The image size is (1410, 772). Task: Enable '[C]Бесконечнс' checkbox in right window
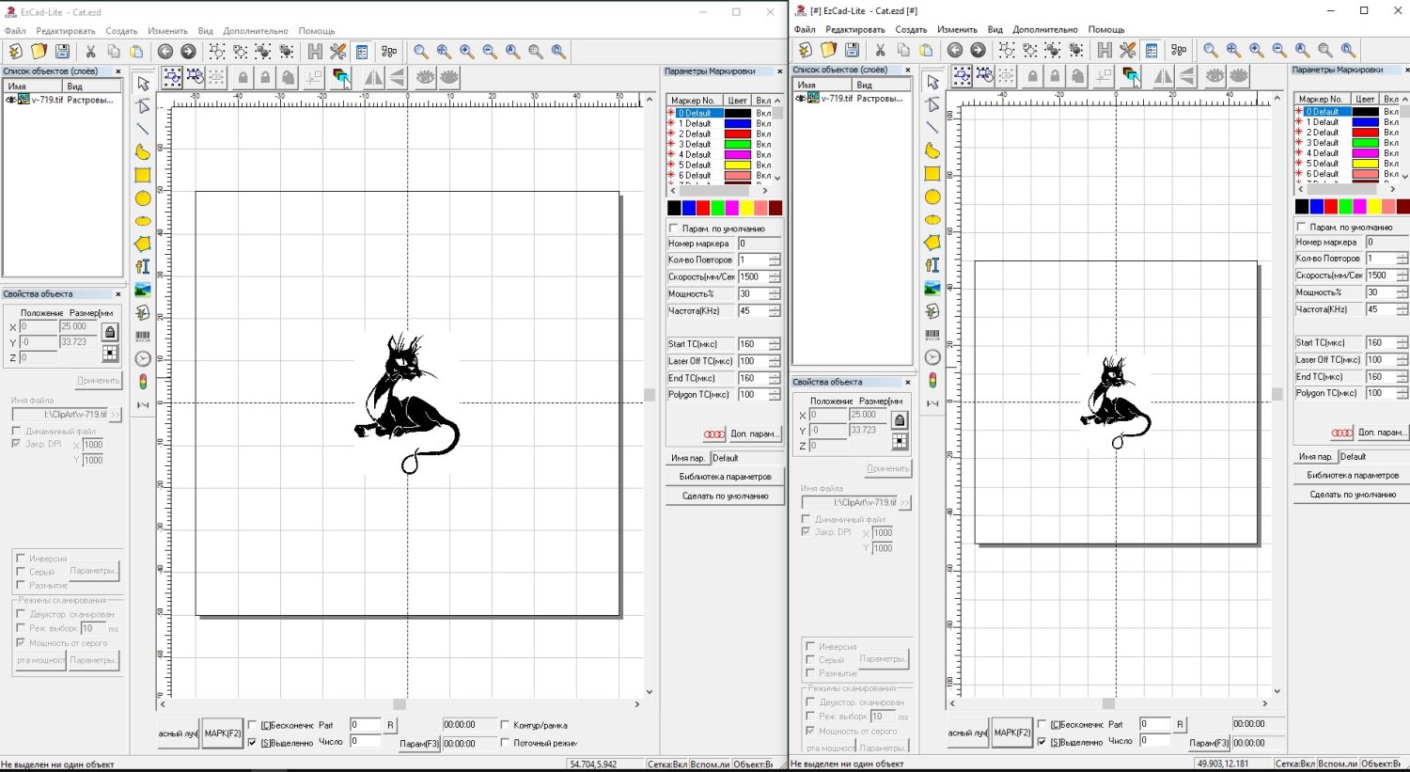[1042, 724]
